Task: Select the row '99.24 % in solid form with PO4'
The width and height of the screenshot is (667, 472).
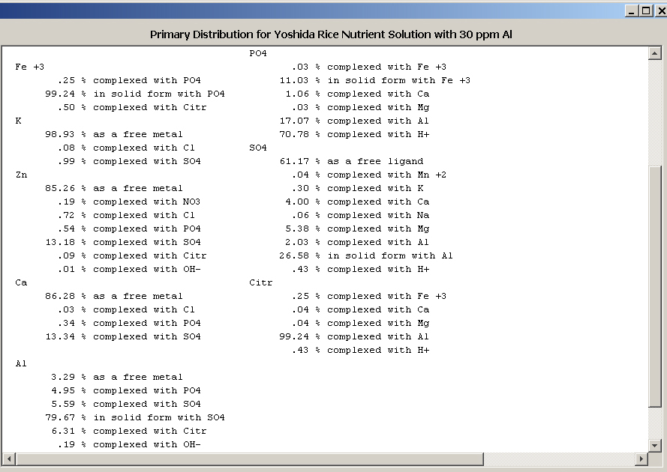Action: click(x=135, y=94)
